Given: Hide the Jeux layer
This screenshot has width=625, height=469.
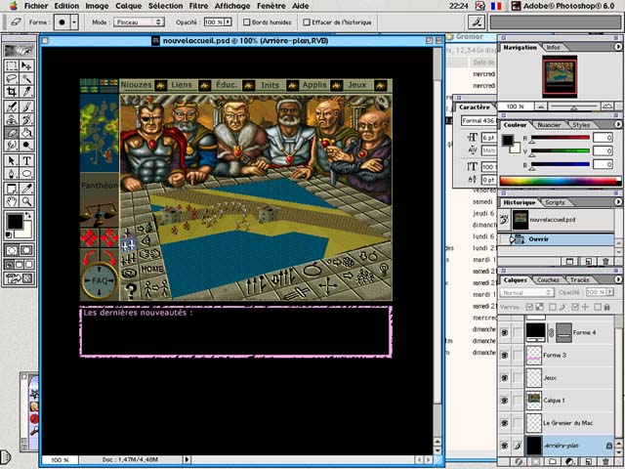Looking at the screenshot, I should [x=505, y=378].
